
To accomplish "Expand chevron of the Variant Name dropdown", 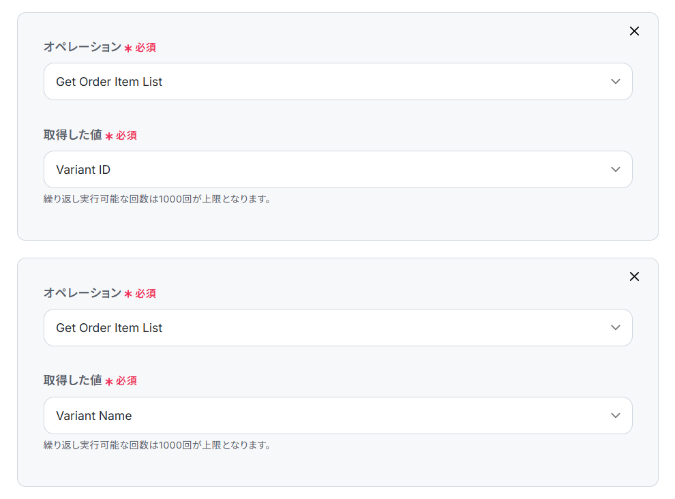I will 616,415.
